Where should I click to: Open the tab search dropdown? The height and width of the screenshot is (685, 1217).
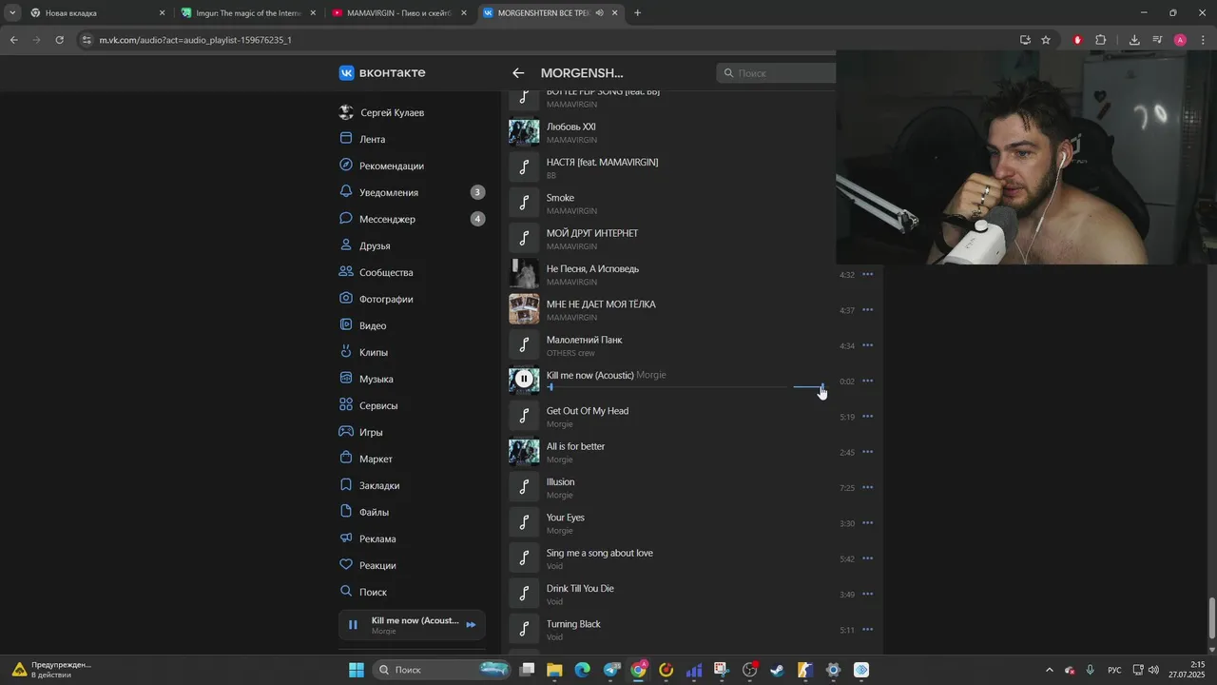[12, 13]
